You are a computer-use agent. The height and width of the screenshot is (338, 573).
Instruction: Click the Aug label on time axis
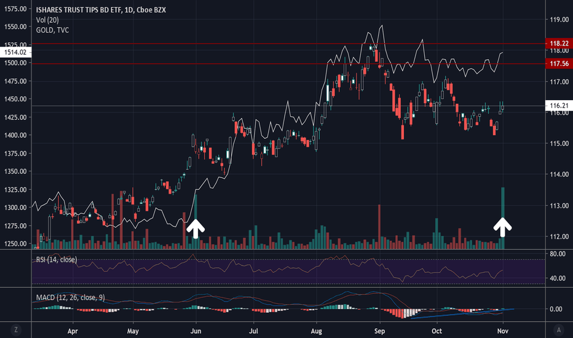coord(316,331)
